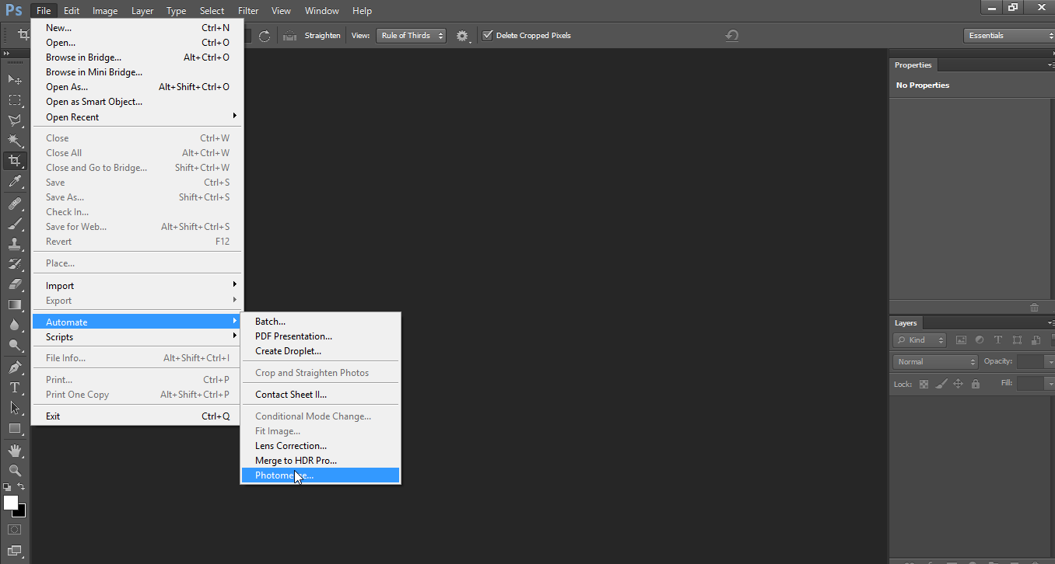Select the Gradient tool

[x=15, y=305]
